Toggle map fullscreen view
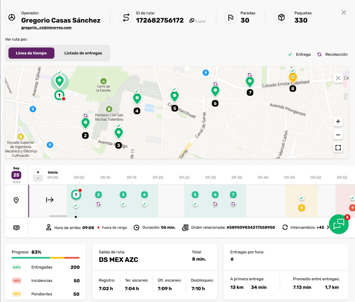Image resolution: width=355 pixels, height=302 pixels. [x=338, y=147]
